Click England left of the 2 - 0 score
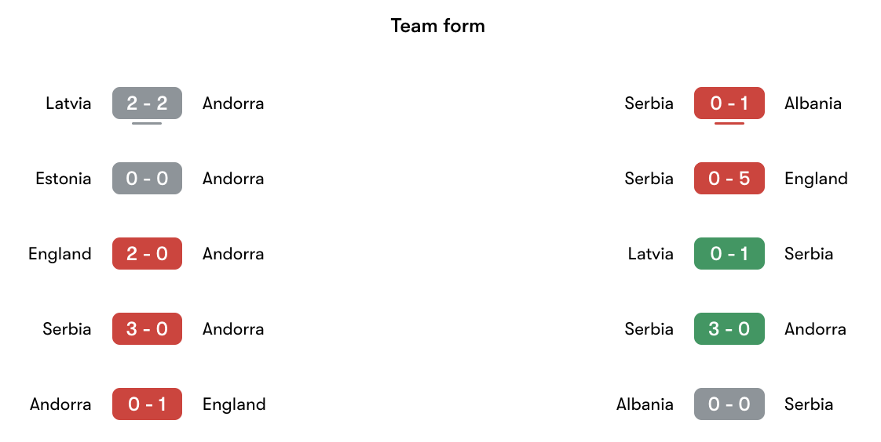 (60, 254)
